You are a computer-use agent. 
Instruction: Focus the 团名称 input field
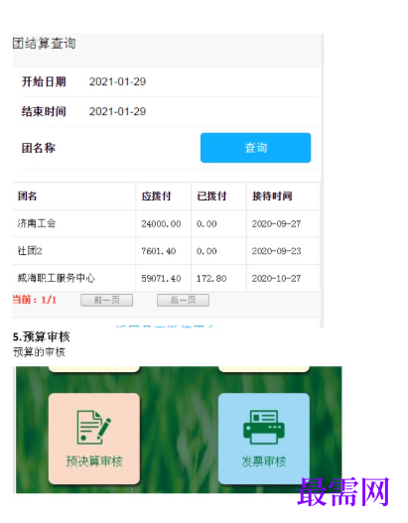(128, 148)
